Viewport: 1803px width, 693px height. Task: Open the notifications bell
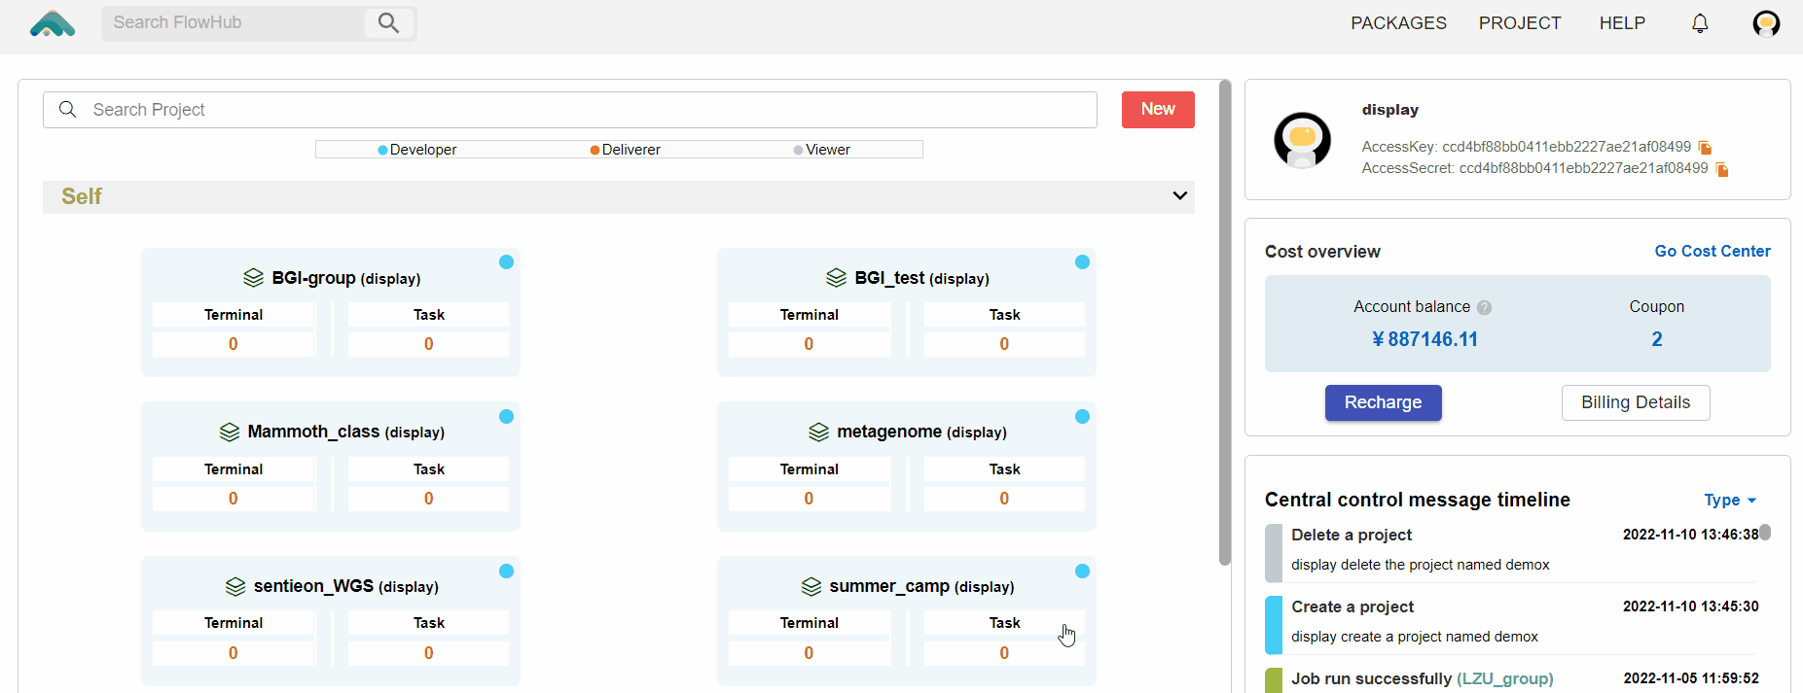pos(1700,23)
